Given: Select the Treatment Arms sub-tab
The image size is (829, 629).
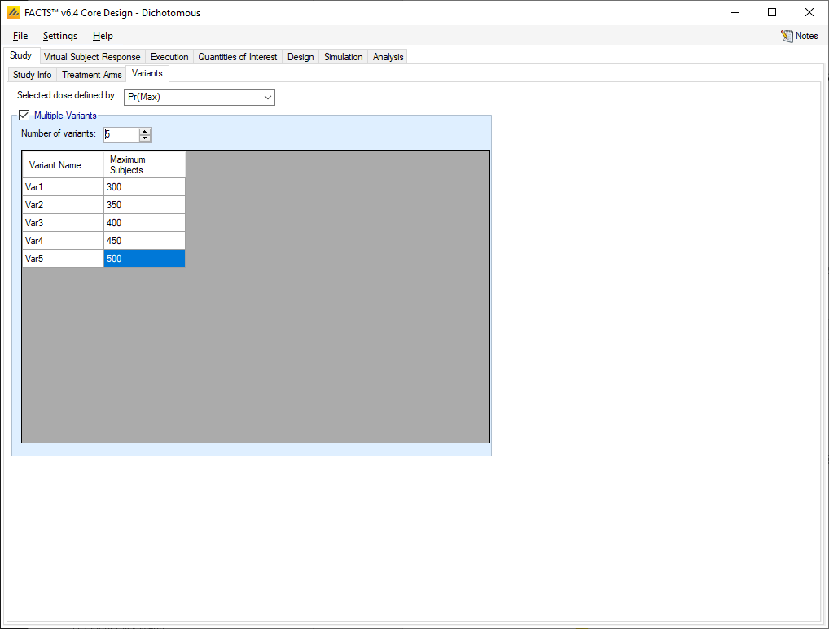Looking at the screenshot, I should click(92, 75).
